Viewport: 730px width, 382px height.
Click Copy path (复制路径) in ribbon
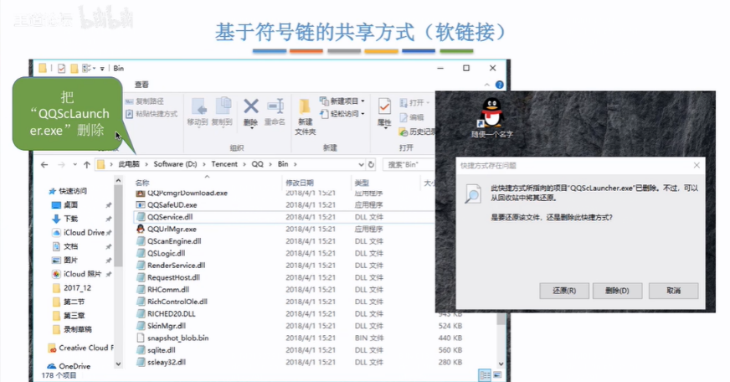coord(146,101)
